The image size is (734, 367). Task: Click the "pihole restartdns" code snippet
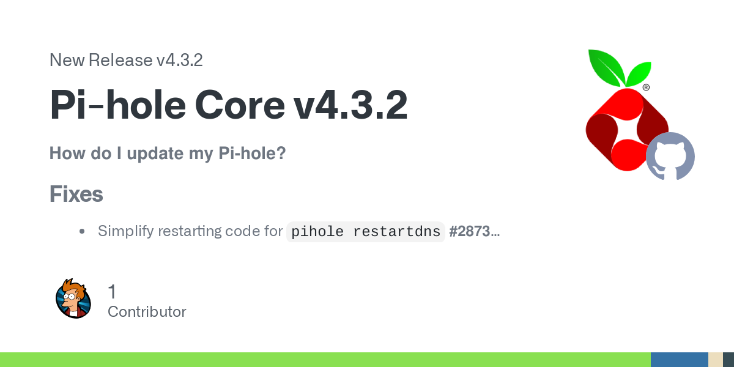coord(365,232)
